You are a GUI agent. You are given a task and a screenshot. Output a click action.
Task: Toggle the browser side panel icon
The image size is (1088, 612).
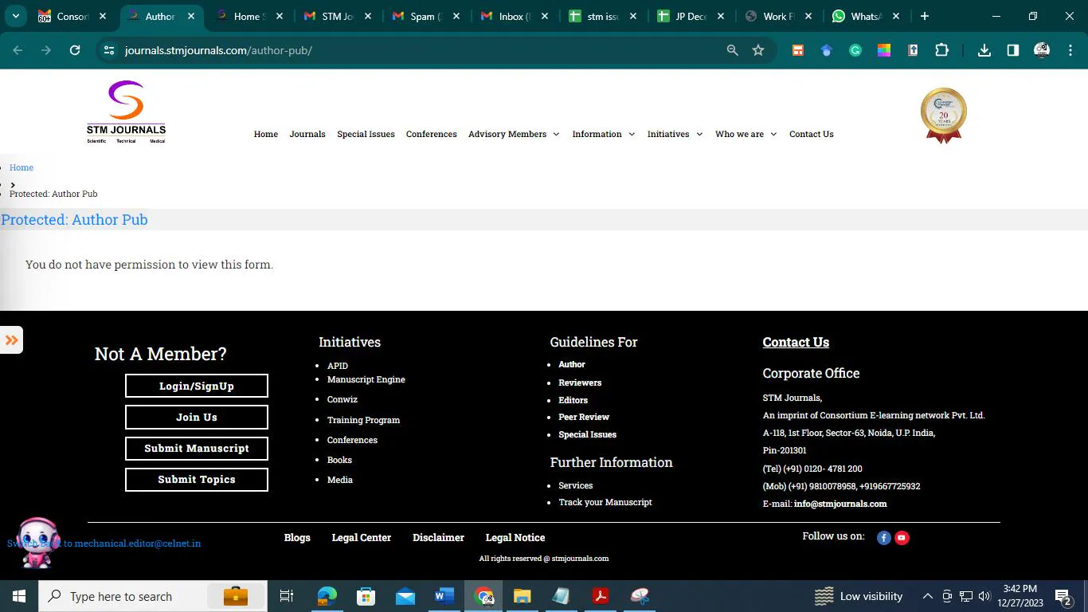(1012, 50)
